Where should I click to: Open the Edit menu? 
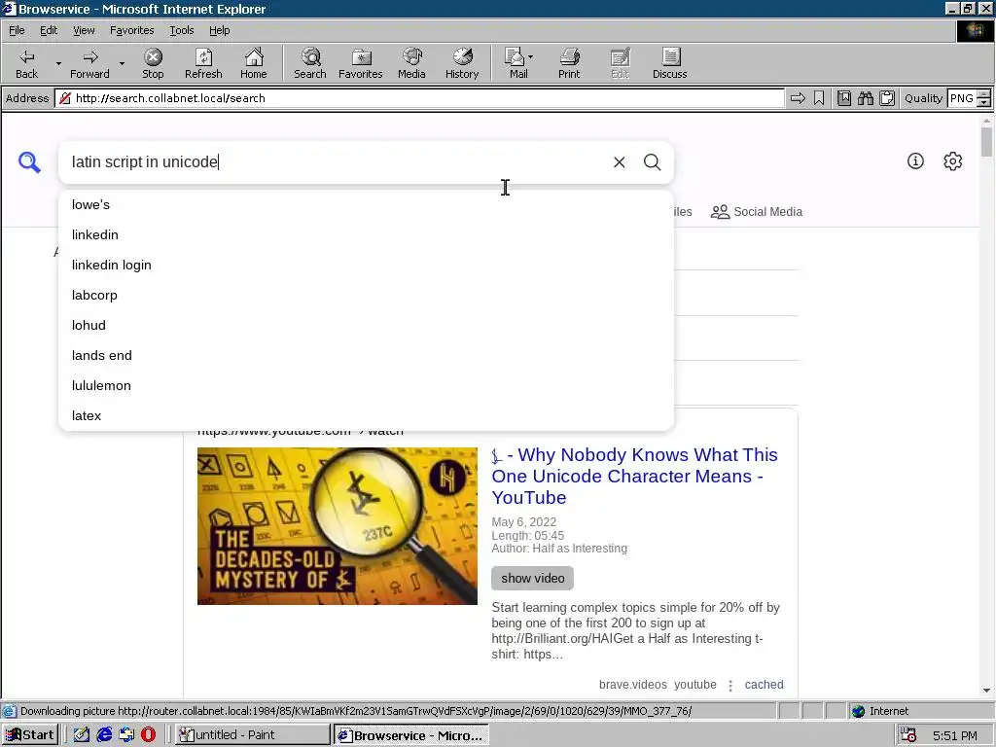click(x=49, y=30)
